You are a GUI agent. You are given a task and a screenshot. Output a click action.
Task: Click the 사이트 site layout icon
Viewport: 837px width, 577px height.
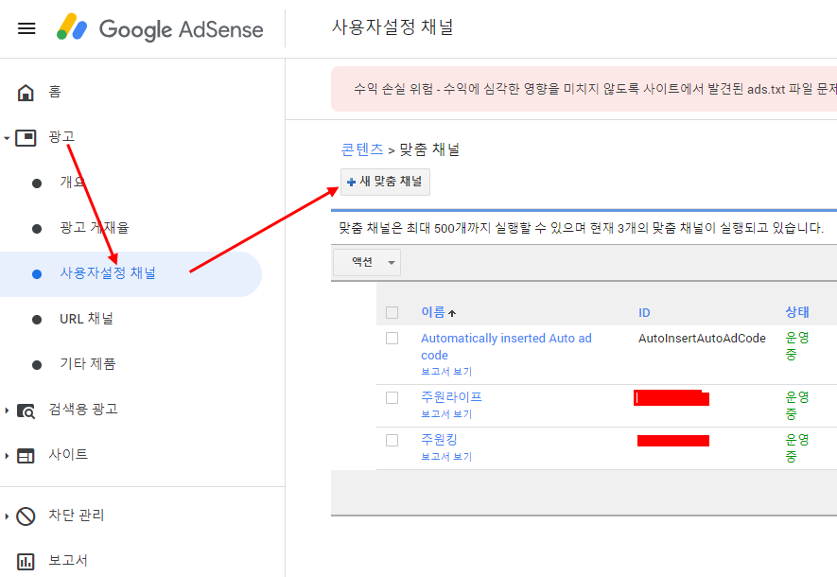[26, 456]
